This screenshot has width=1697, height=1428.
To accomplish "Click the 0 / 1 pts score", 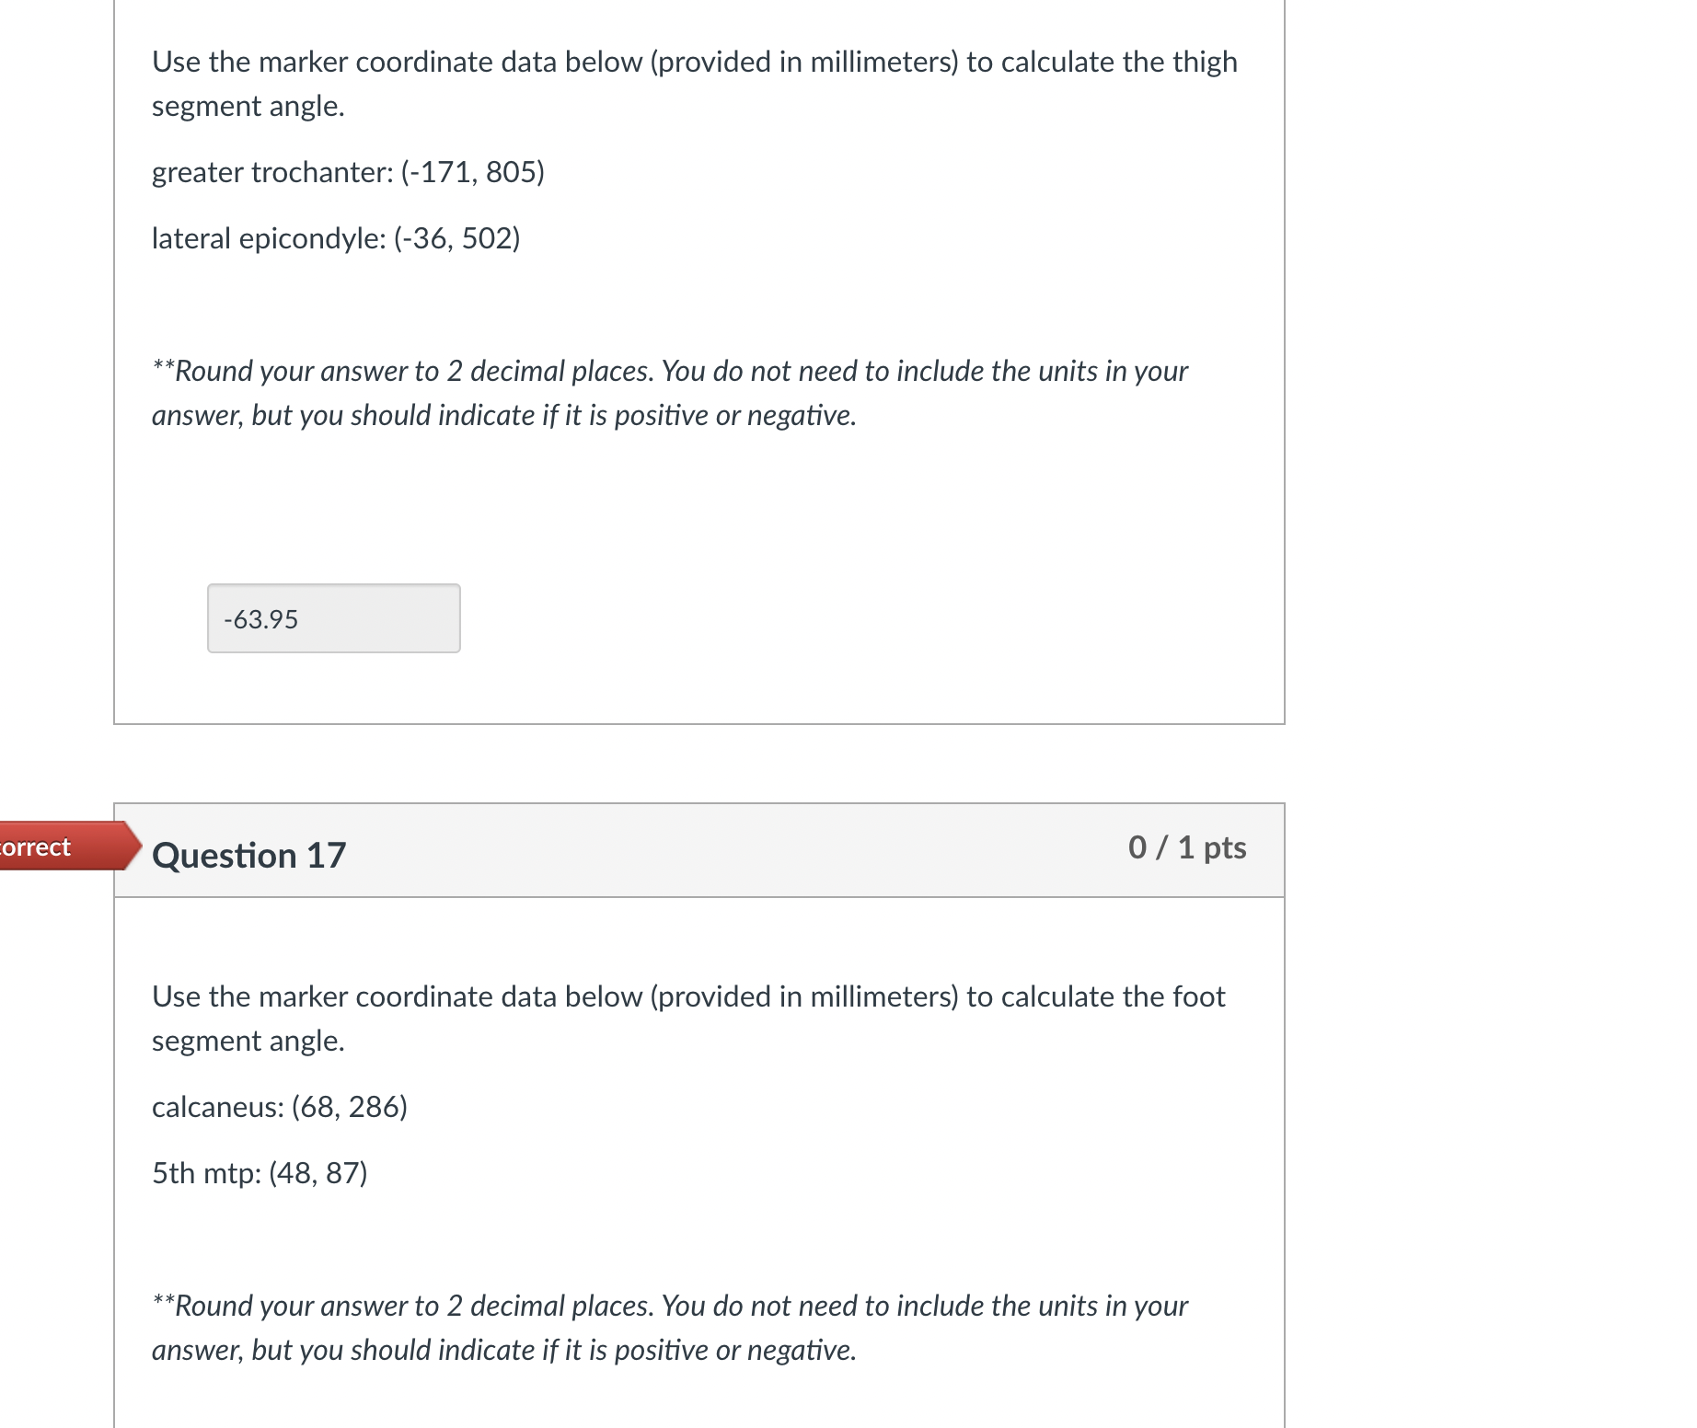I will click(1187, 847).
